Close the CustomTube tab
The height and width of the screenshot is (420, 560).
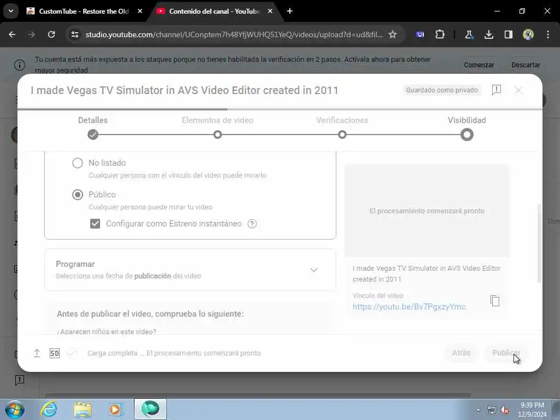(x=140, y=11)
